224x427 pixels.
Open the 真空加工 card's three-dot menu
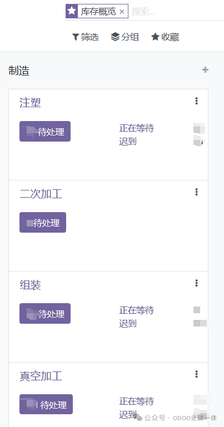(196, 374)
